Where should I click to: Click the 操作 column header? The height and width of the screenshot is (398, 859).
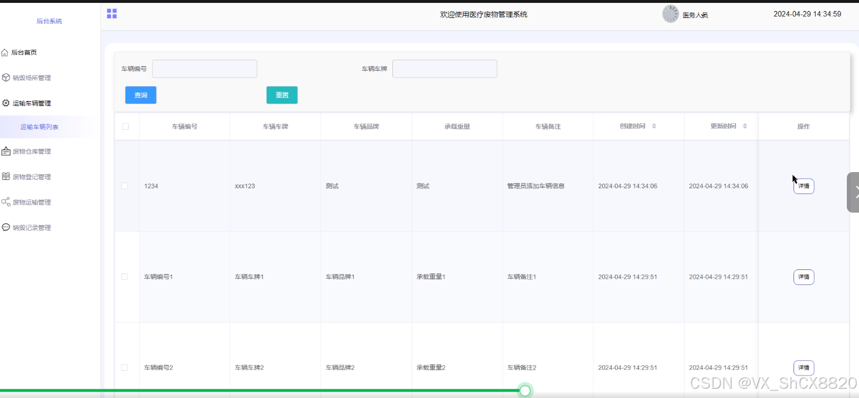[x=803, y=126]
